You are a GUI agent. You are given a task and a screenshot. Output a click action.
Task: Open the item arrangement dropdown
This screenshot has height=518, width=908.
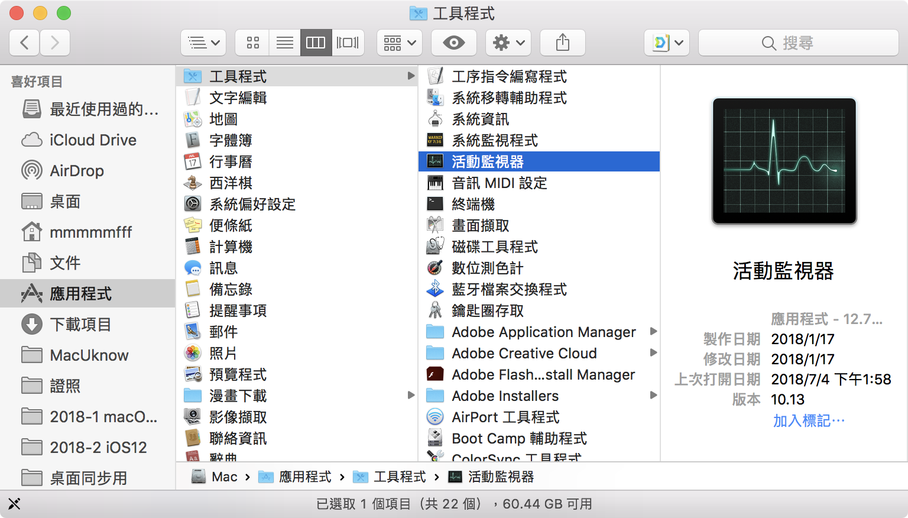[400, 43]
